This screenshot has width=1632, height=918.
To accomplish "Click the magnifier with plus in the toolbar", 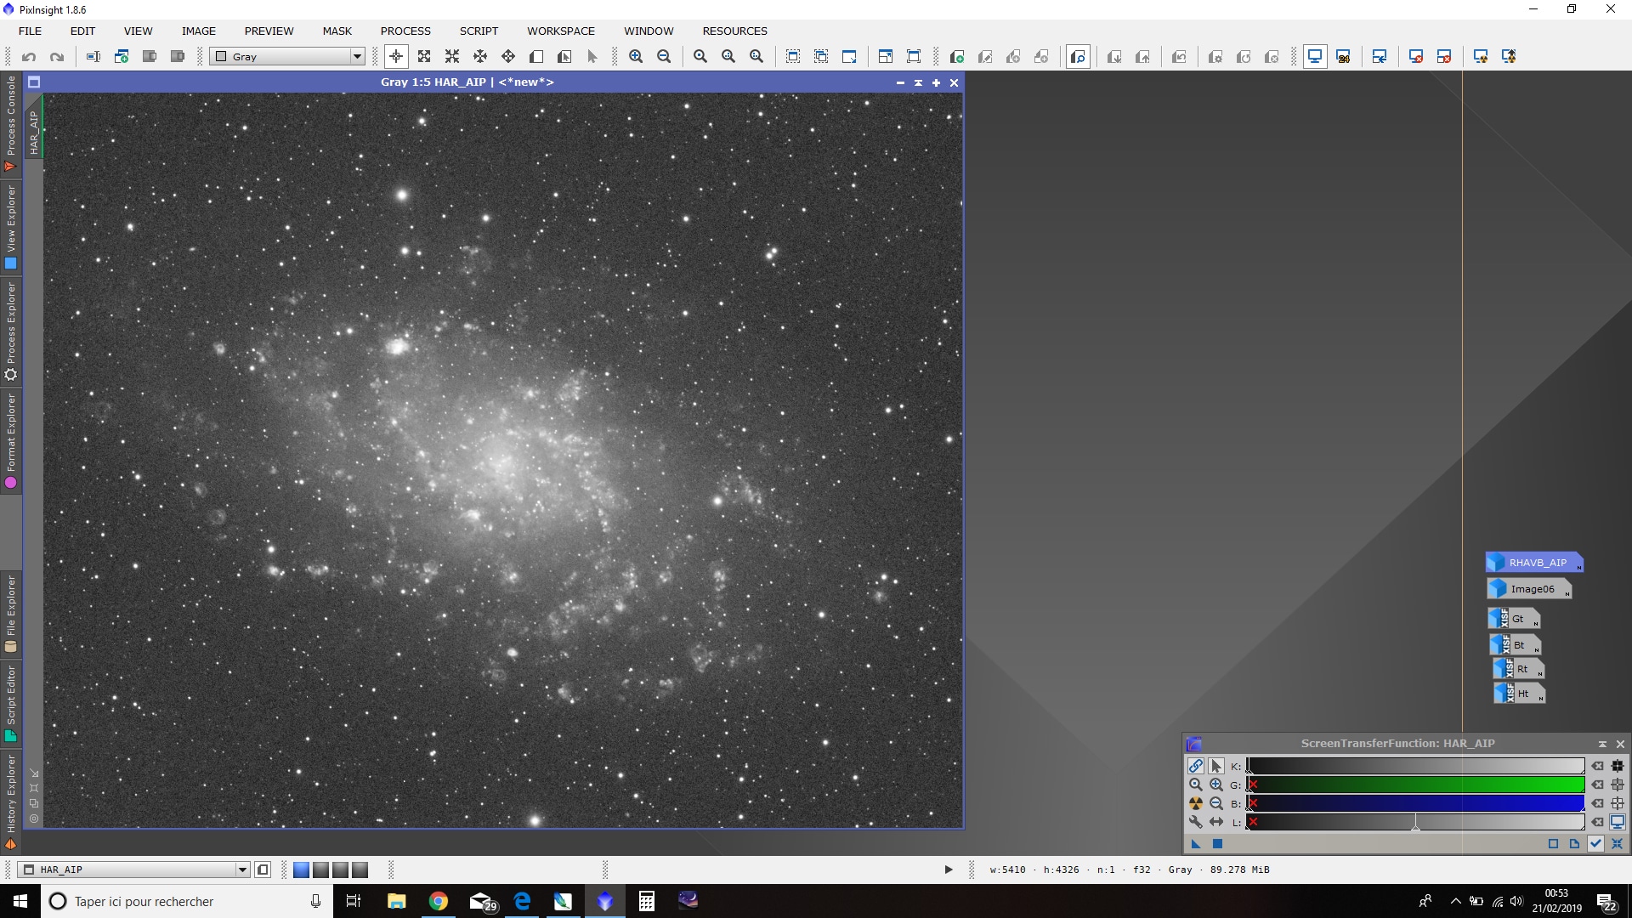I will 636,57.
